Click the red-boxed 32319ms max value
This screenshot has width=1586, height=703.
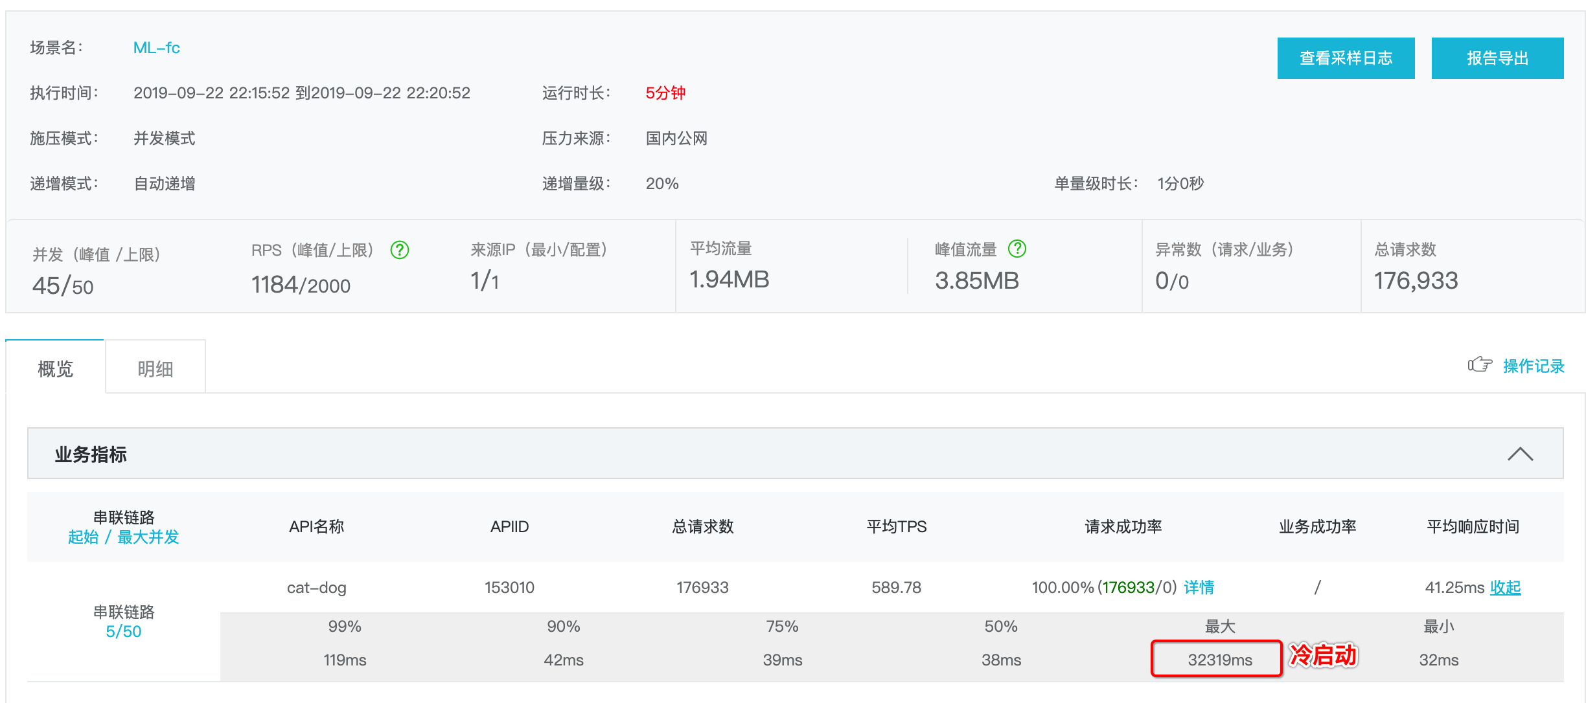coord(1219,660)
